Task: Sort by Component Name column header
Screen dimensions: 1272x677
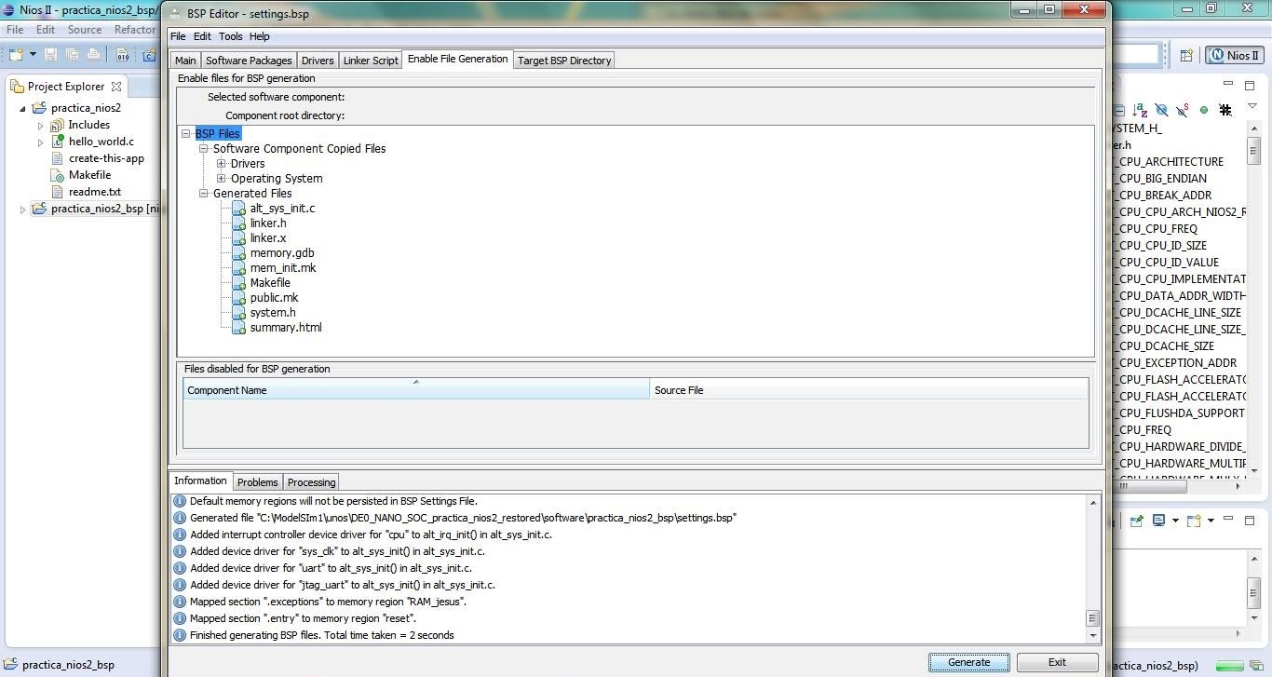Action: click(x=415, y=390)
